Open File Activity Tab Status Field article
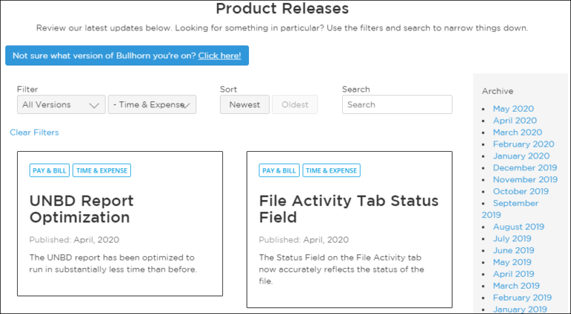 (x=349, y=209)
